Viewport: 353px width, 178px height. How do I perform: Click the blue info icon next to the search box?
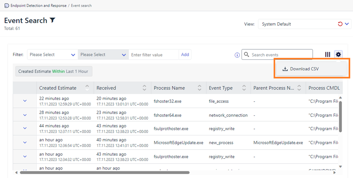click(x=237, y=55)
